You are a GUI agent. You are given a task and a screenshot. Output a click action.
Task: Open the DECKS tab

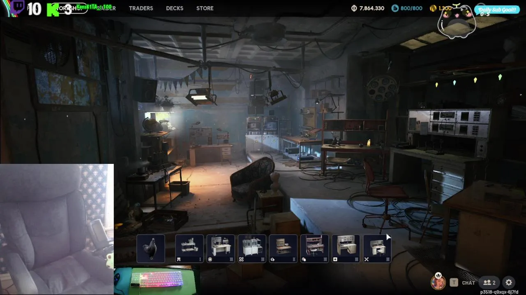coord(175,8)
